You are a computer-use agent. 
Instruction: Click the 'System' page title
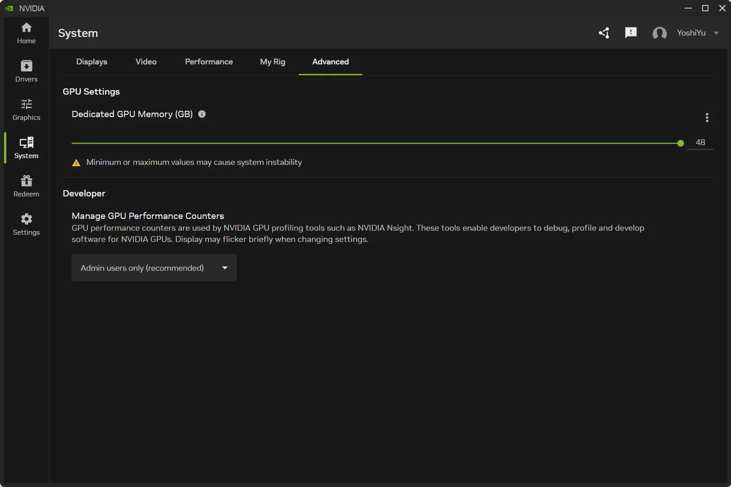(x=78, y=33)
